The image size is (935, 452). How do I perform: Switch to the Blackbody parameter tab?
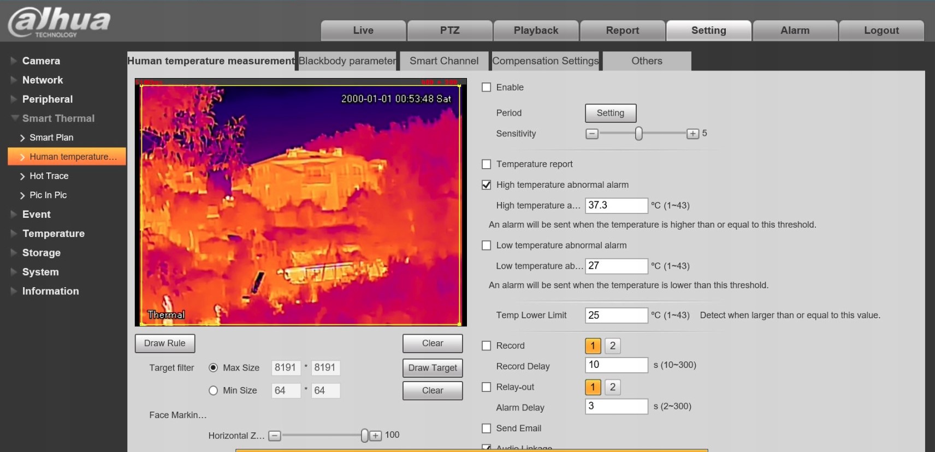[x=347, y=61]
